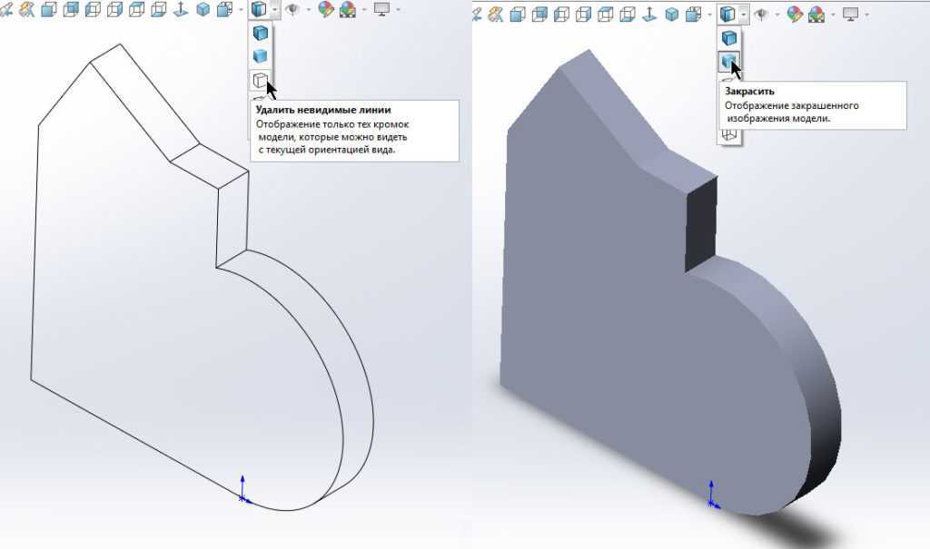930x549 pixels.
Task: Switch to Isometric view in left toolbar
Action: 203,11
